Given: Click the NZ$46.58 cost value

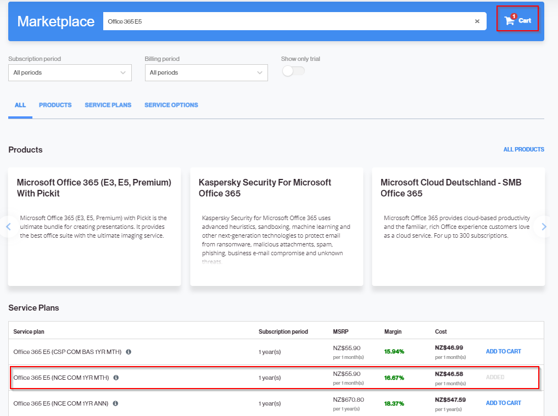Looking at the screenshot, I should click(449, 374).
